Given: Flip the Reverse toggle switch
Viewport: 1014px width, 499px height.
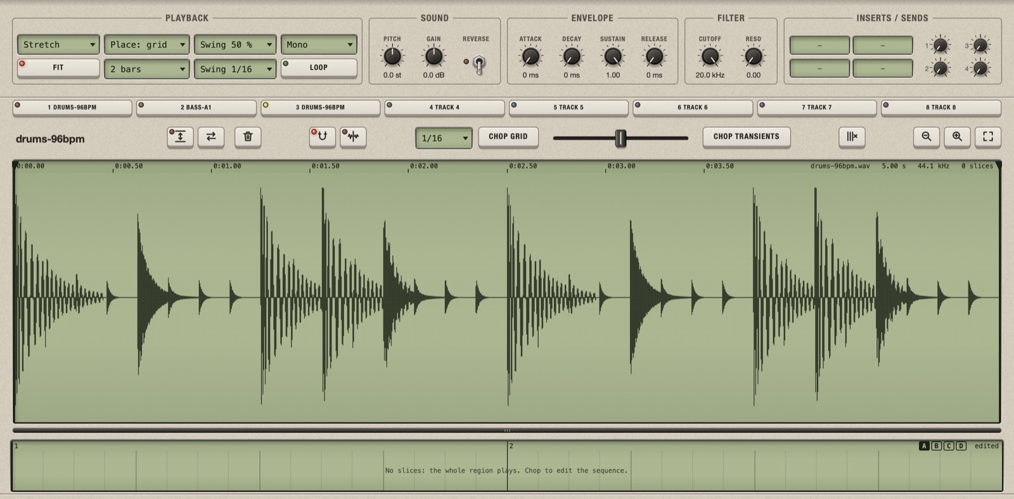Looking at the screenshot, I should pos(479,63).
